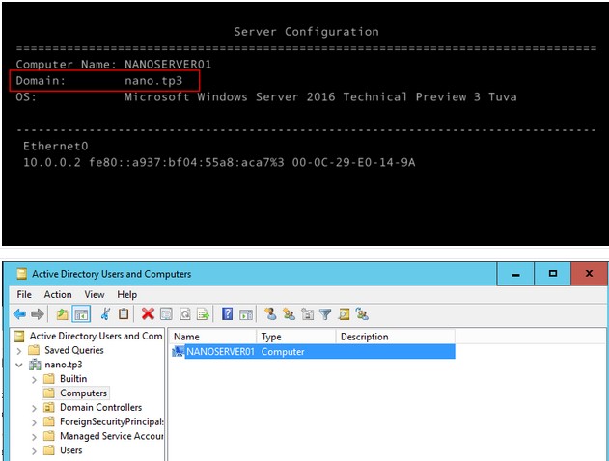Collapse the nano.tp3 domain node
609x461 pixels.
(20, 366)
